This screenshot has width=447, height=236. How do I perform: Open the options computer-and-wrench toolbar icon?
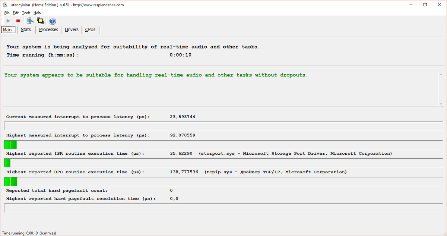[30, 21]
